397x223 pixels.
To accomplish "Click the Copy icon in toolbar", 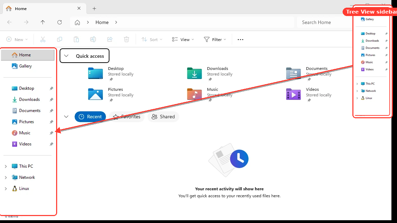I will click(x=60, y=39).
